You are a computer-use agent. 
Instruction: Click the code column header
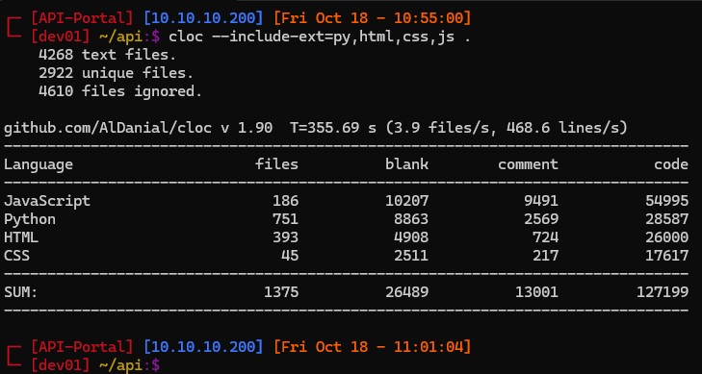(x=671, y=164)
